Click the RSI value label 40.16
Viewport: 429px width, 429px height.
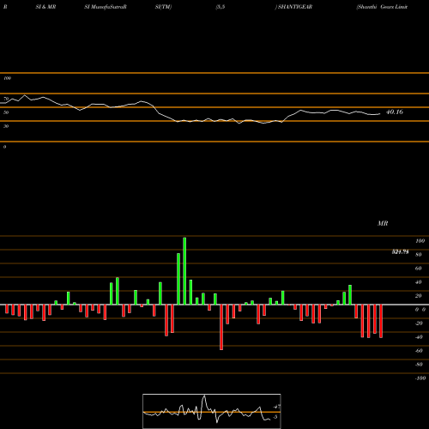(x=395, y=112)
